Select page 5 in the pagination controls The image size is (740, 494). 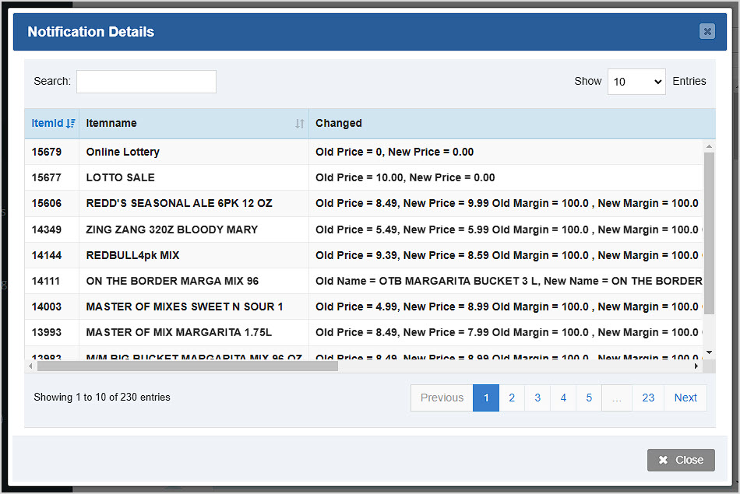click(588, 398)
